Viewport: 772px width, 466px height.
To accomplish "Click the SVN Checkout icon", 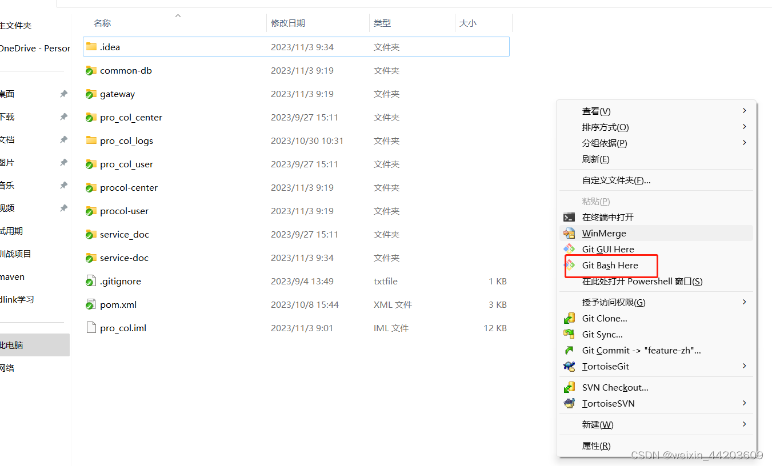I will pyautogui.click(x=570, y=387).
